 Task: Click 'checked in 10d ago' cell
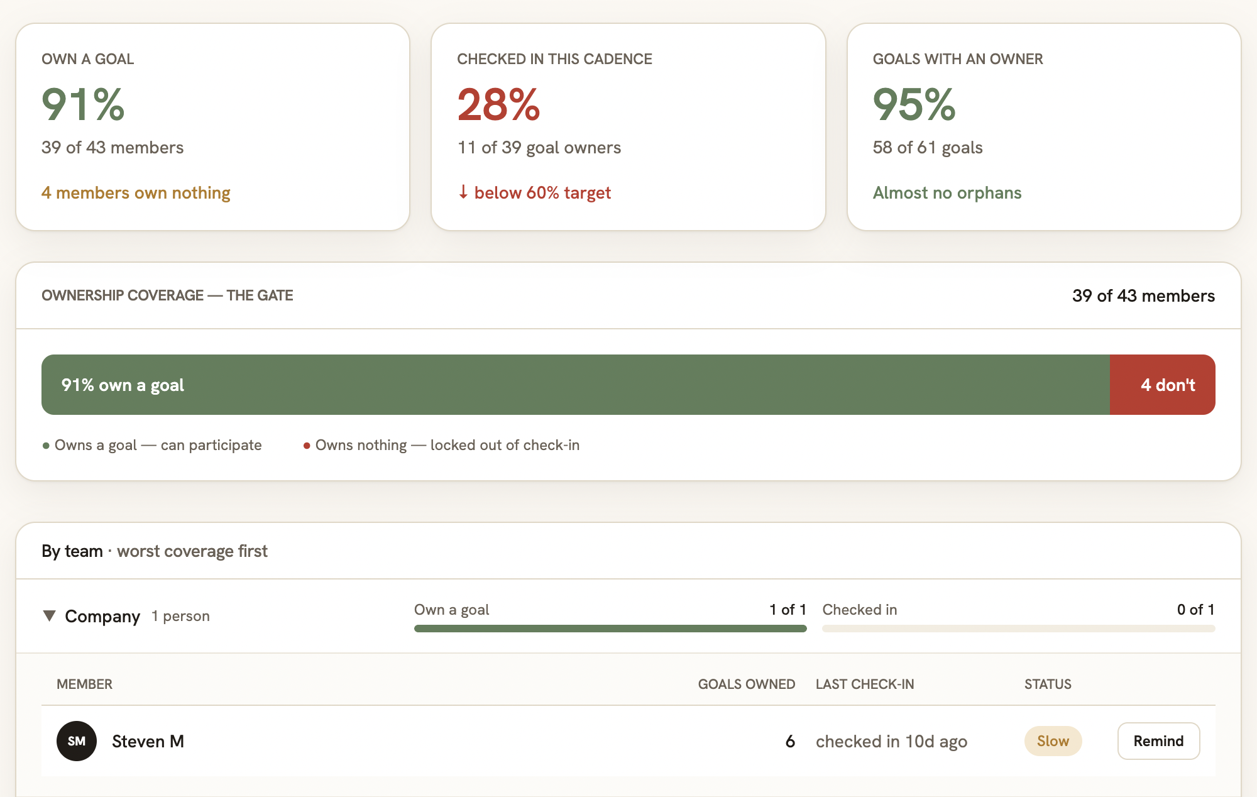coord(891,742)
